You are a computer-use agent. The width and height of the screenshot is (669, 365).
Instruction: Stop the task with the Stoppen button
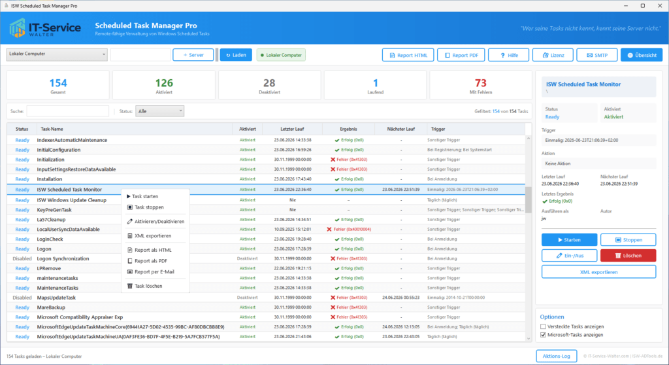point(628,240)
